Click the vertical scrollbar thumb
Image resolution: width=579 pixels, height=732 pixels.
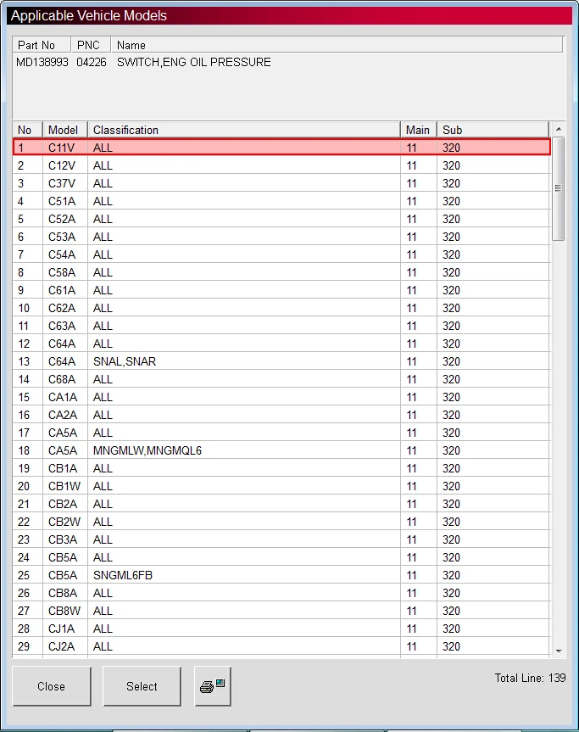click(x=558, y=188)
